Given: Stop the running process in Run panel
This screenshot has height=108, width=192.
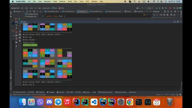Looking at the screenshot, I should point(16,32).
